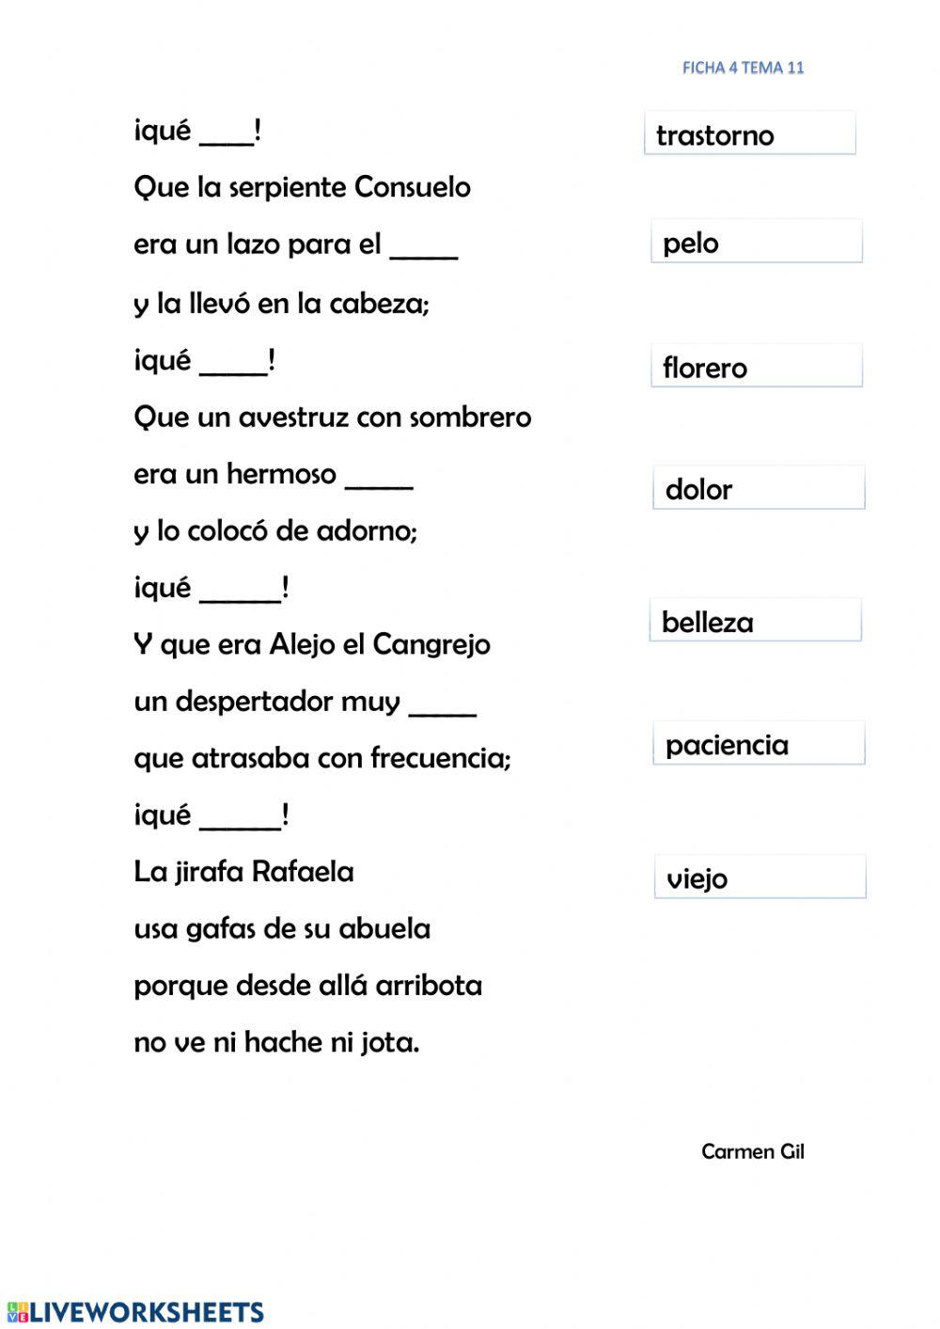This screenshot has height=1329, width=940.
Task: Click the author name 'Carmen Gil'
Action: tap(752, 1151)
